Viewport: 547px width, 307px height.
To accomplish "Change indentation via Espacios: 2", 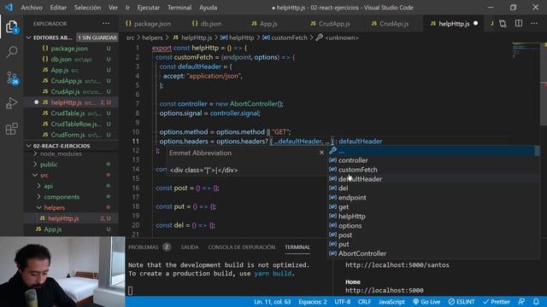I will pos(313,301).
